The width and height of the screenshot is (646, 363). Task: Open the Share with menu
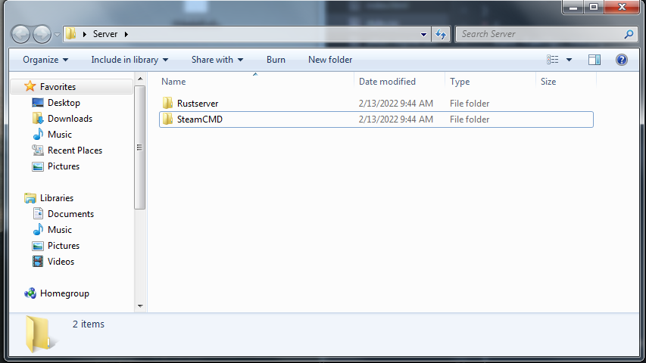click(217, 60)
